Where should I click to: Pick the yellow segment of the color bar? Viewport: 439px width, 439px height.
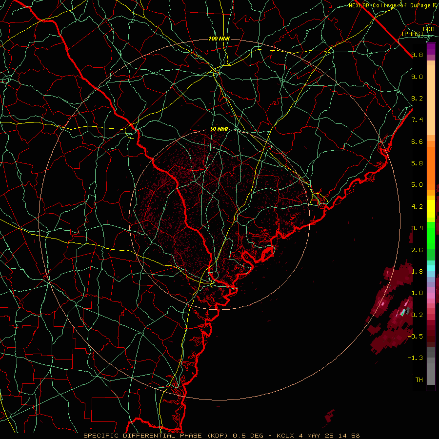click(431, 209)
